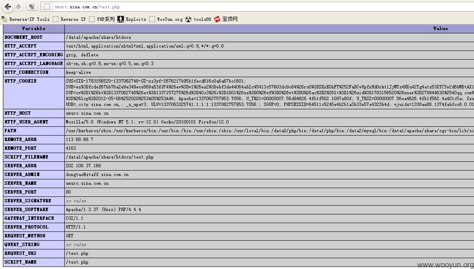Select the value 202.108.37.168
The image size is (474, 269).
click(84, 166)
